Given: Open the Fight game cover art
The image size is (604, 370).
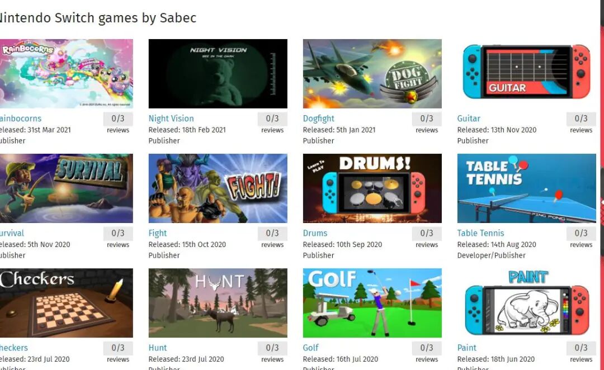Looking at the screenshot, I should coord(218,188).
